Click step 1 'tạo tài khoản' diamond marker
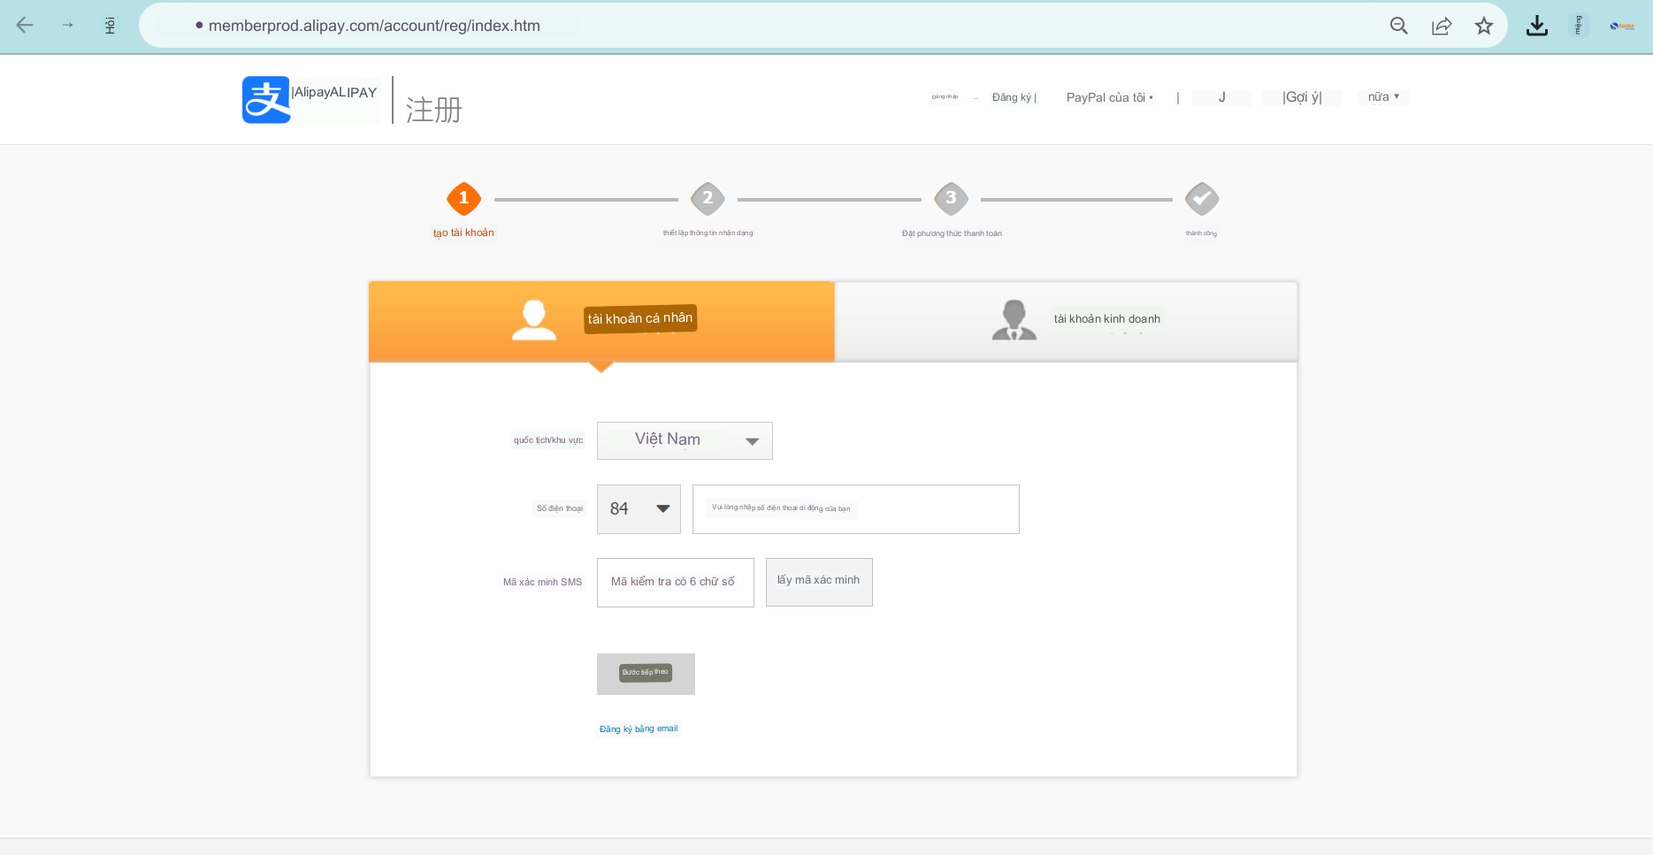The width and height of the screenshot is (1653, 855). [x=463, y=199]
